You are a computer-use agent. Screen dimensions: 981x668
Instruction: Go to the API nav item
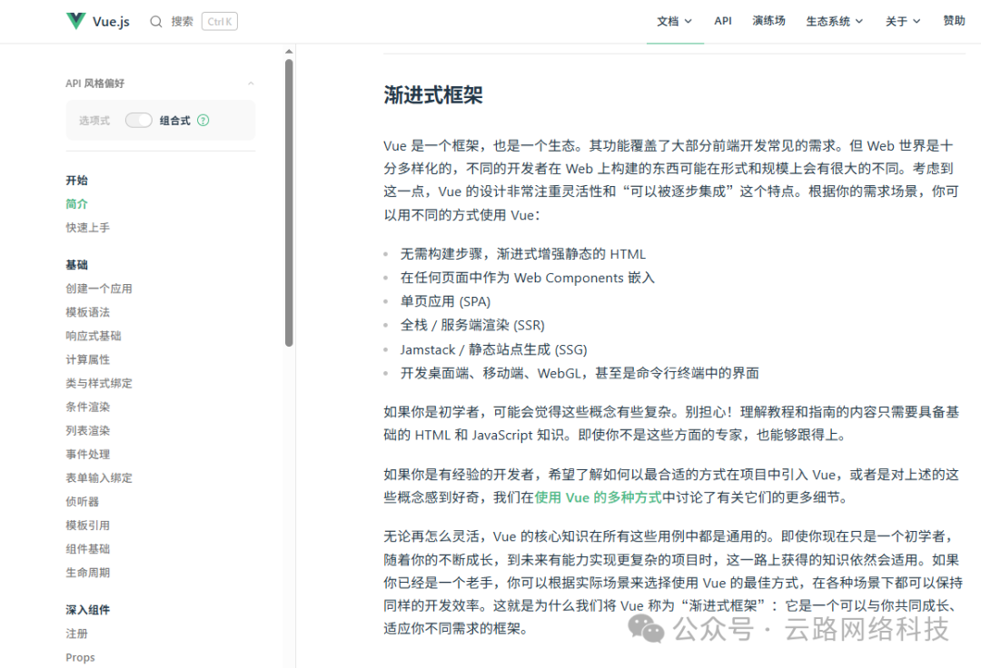[x=723, y=21]
